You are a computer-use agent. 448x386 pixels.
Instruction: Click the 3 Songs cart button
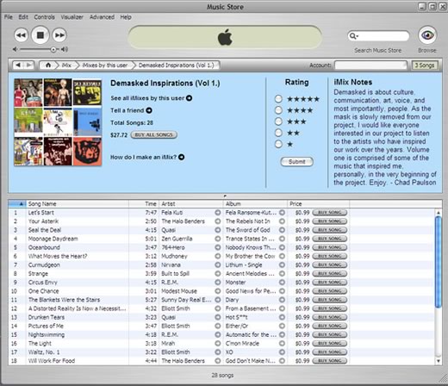click(425, 65)
